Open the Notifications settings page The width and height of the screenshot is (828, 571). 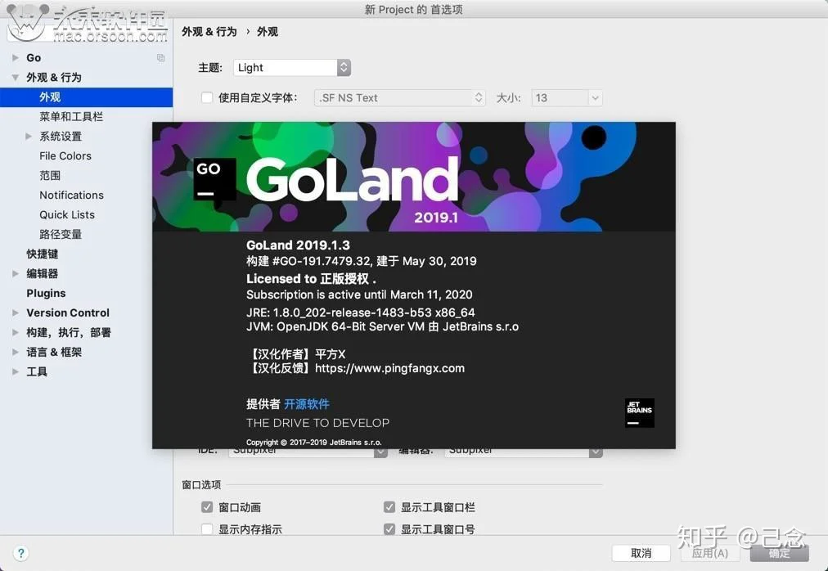click(72, 195)
